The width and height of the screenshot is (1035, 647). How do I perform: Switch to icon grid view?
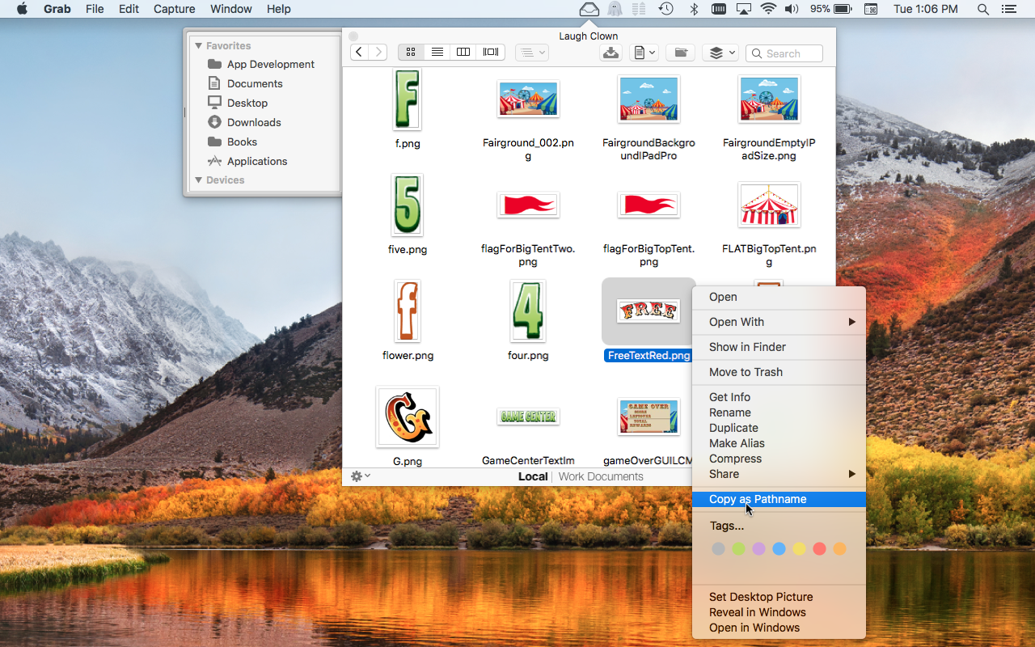point(411,53)
